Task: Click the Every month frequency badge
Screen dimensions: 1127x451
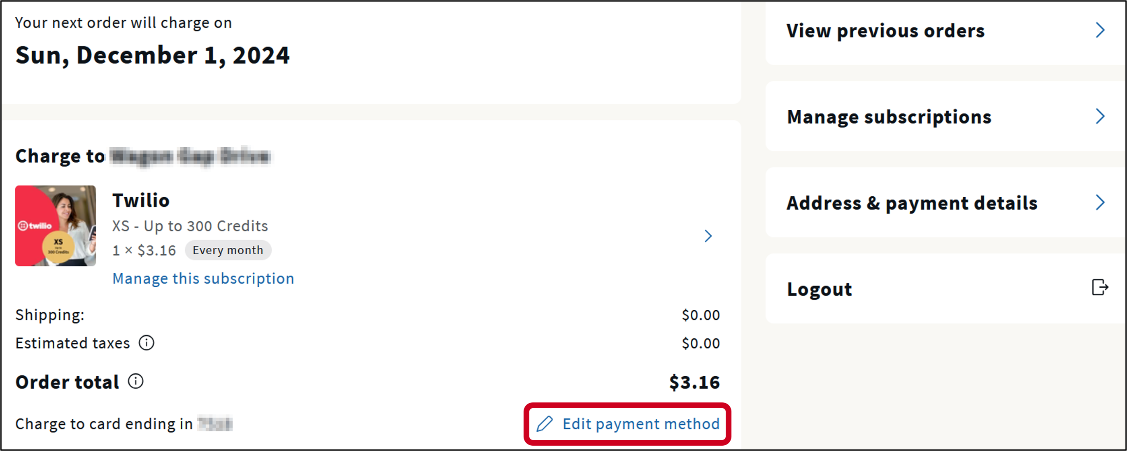Action: tap(228, 250)
